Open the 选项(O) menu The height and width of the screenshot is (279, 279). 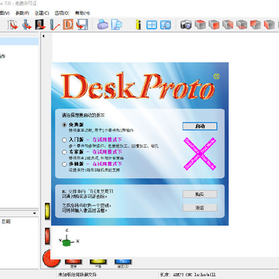coord(62,13)
